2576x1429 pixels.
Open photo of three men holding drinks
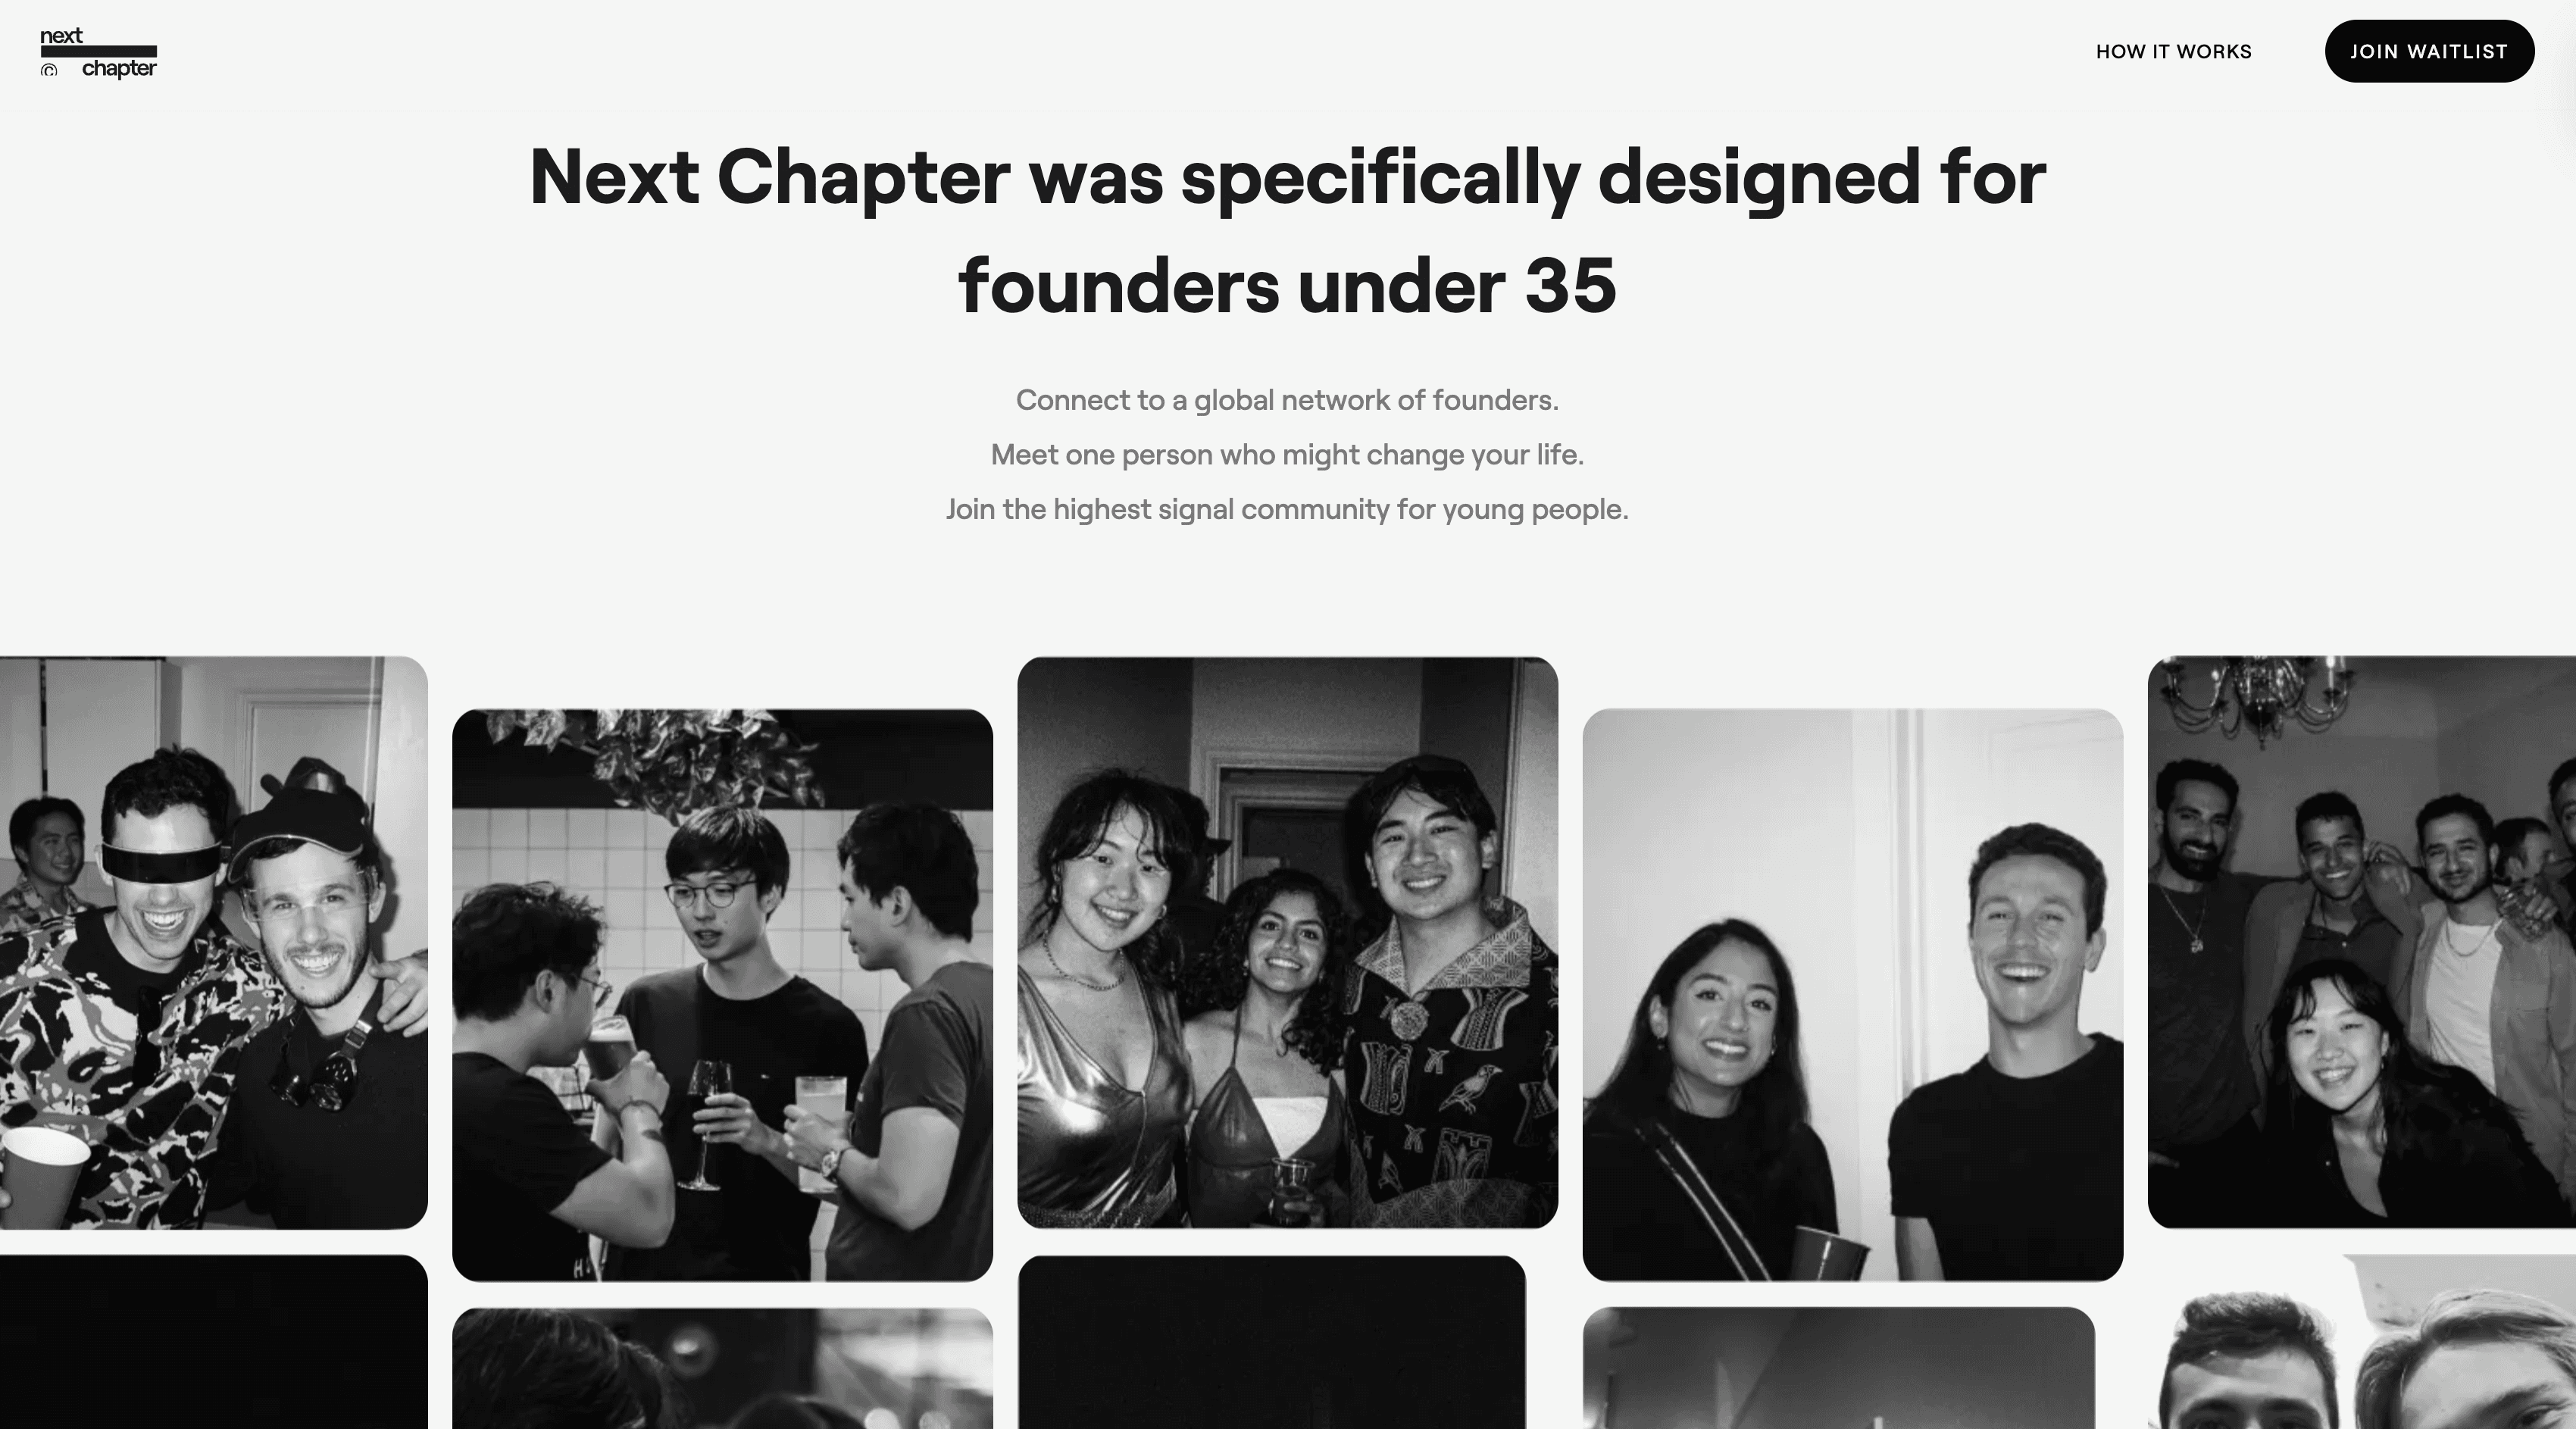point(722,995)
